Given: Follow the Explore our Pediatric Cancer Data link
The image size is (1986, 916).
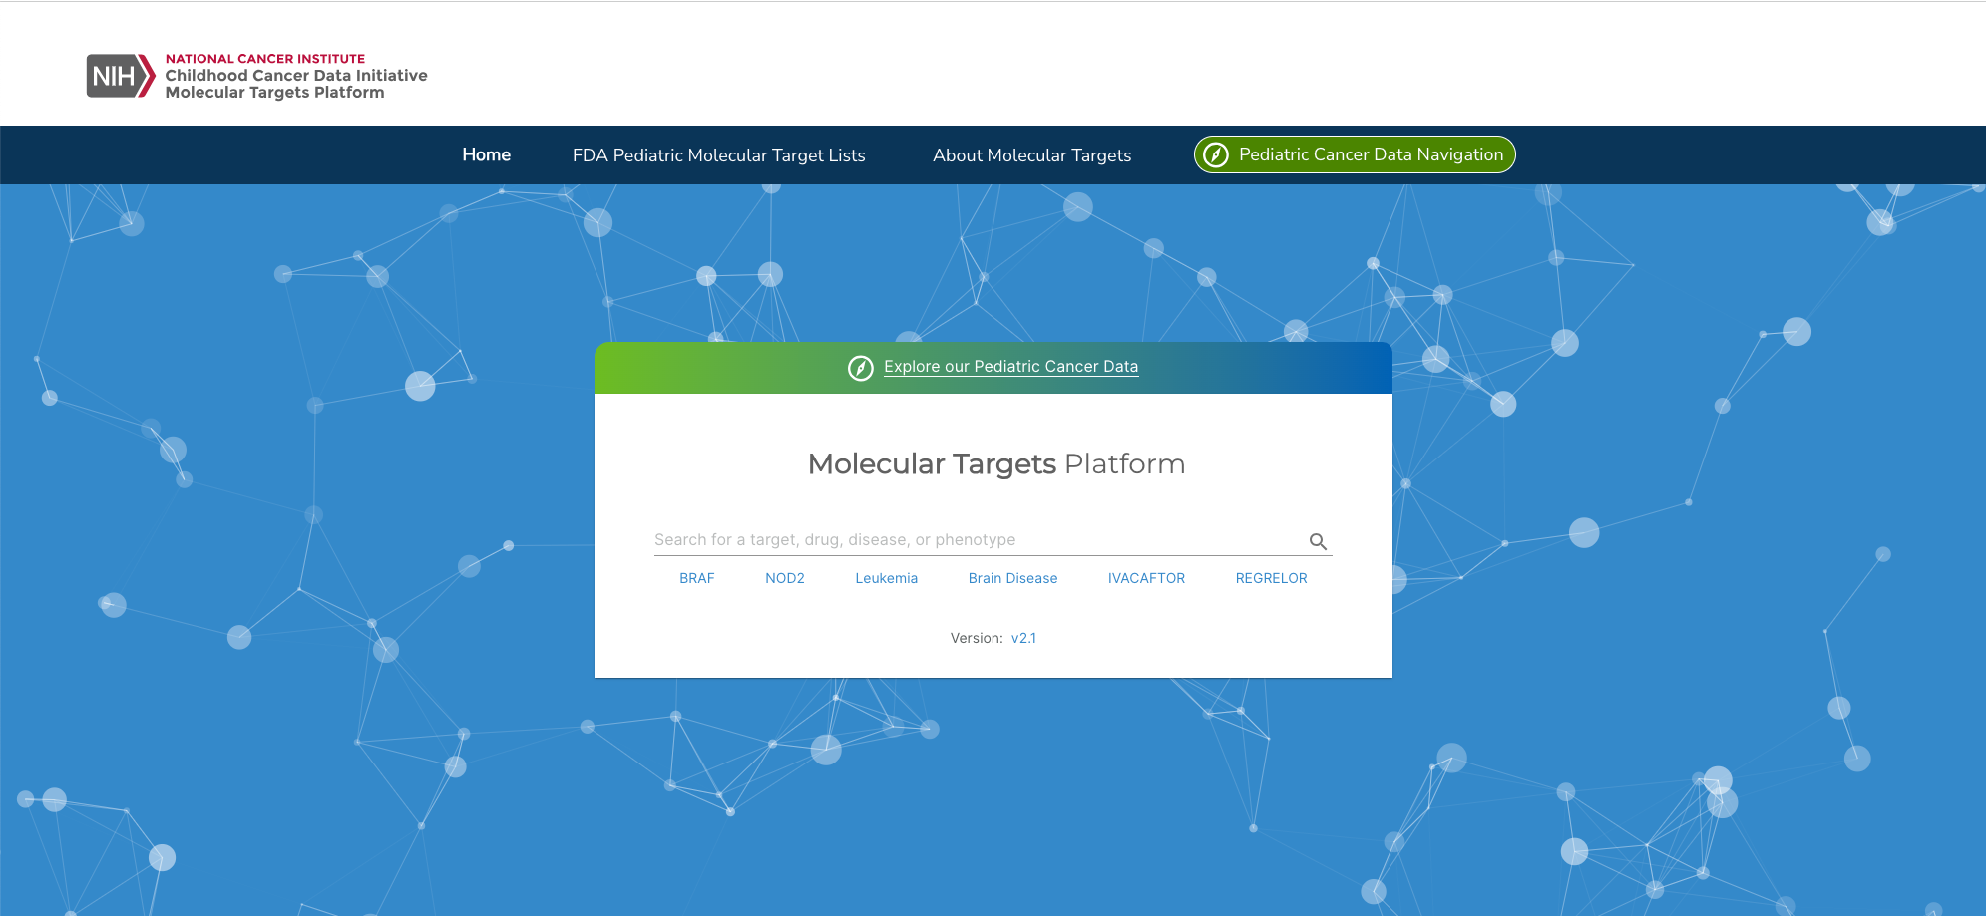Looking at the screenshot, I should tap(1010, 366).
